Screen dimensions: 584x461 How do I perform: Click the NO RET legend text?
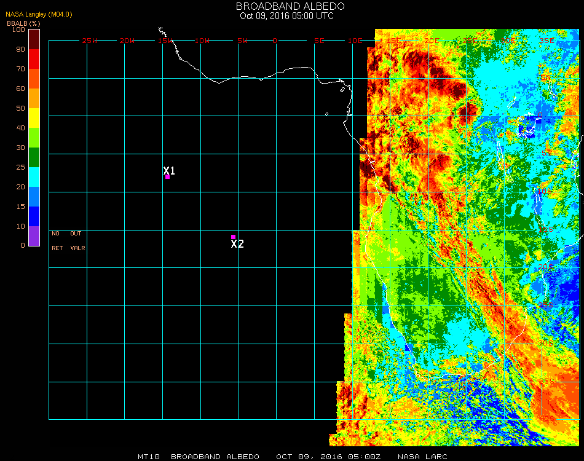tap(57, 241)
